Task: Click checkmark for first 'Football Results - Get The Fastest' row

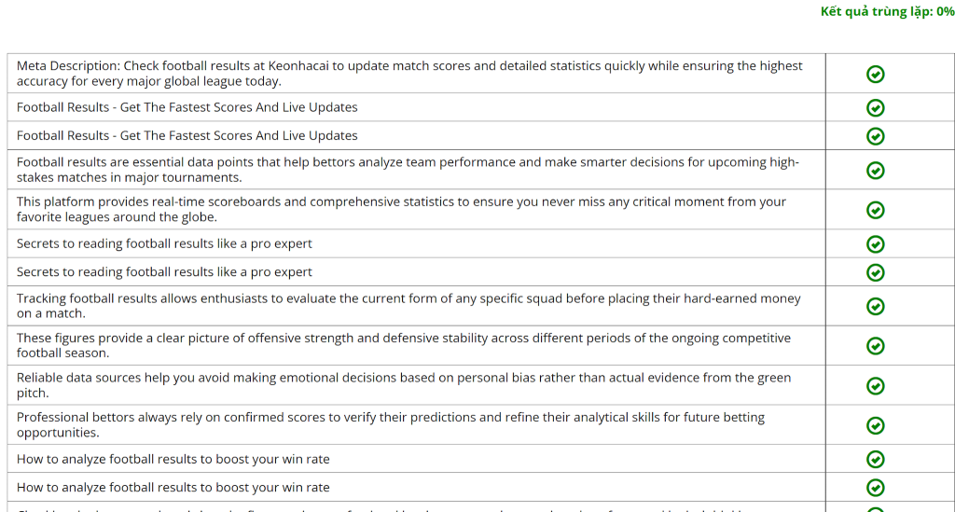Action: [x=875, y=108]
